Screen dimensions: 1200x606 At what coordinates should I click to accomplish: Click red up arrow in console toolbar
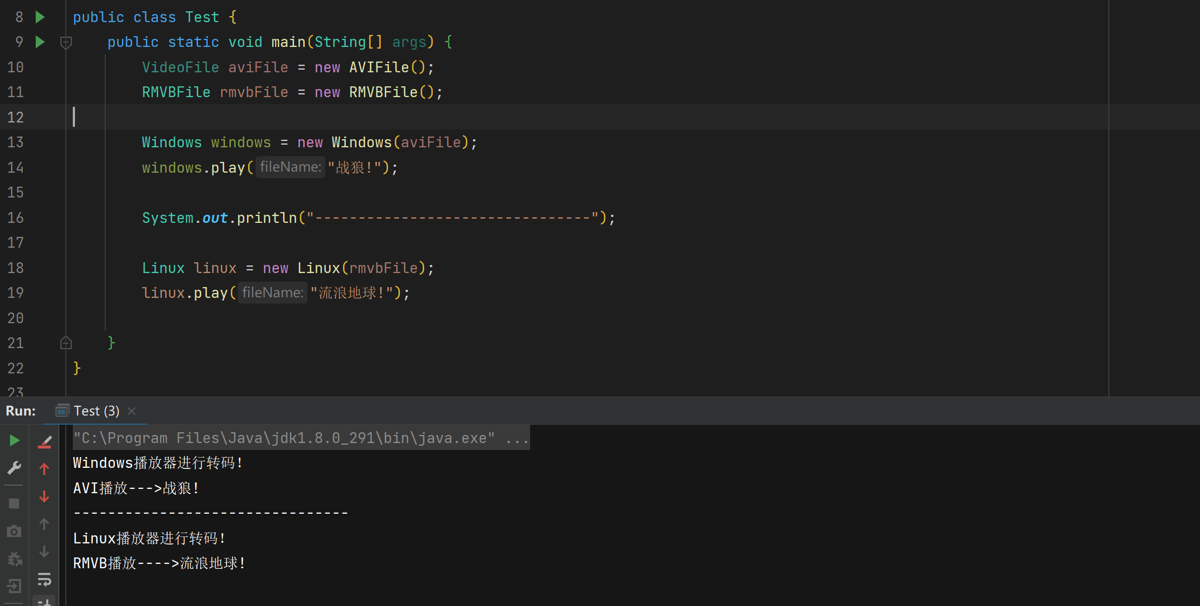pyautogui.click(x=45, y=469)
